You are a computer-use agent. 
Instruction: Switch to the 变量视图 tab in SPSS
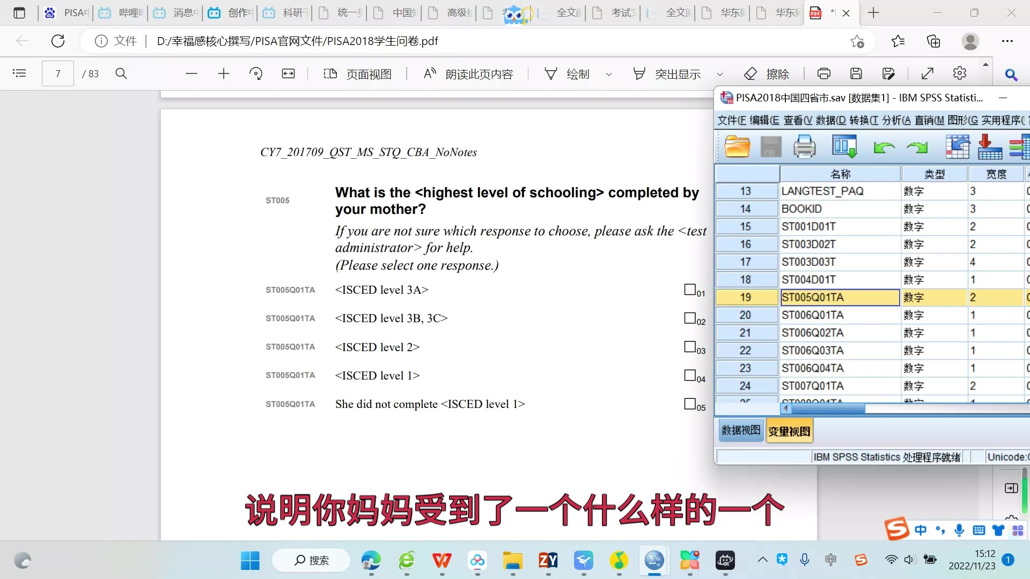tap(789, 430)
